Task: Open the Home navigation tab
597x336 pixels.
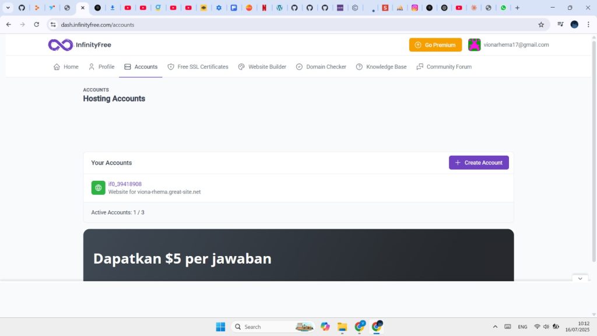Action: click(x=66, y=67)
